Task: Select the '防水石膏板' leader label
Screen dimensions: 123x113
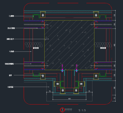Action: pyautogui.click(x=11, y=28)
